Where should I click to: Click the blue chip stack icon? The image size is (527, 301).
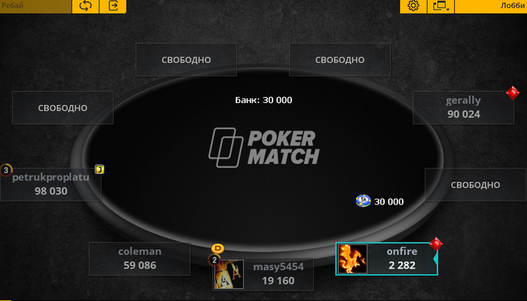[x=363, y=201]
